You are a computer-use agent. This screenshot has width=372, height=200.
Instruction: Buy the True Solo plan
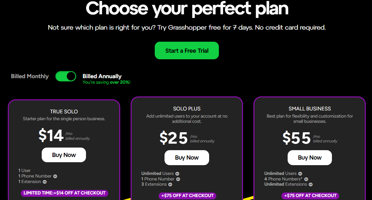click(64, 155)
